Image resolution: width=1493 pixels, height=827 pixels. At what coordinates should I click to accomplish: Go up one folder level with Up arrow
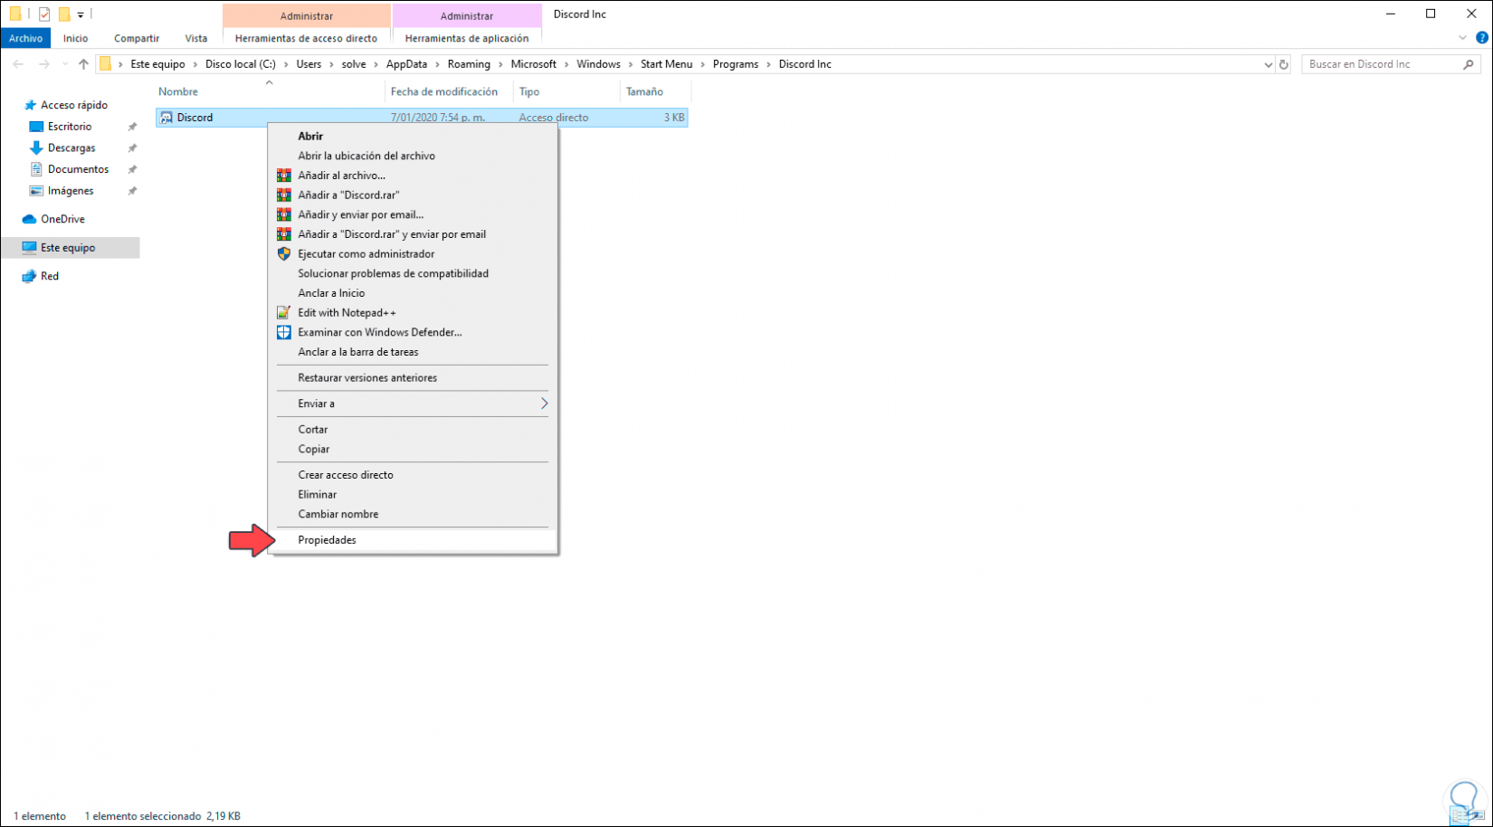83,64
